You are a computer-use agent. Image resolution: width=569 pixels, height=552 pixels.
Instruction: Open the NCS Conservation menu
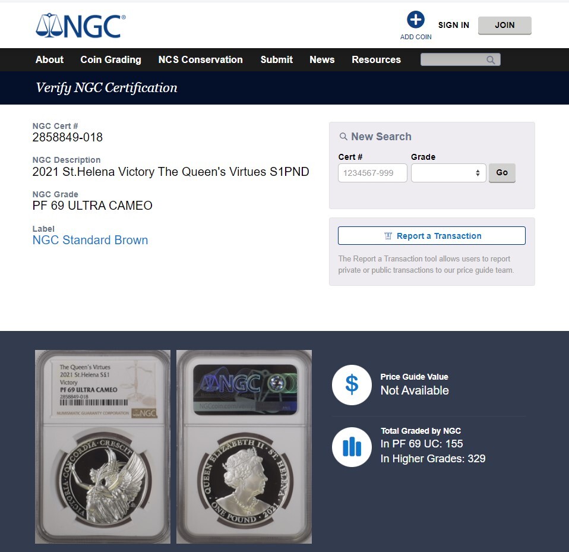(x=200, y=59)
